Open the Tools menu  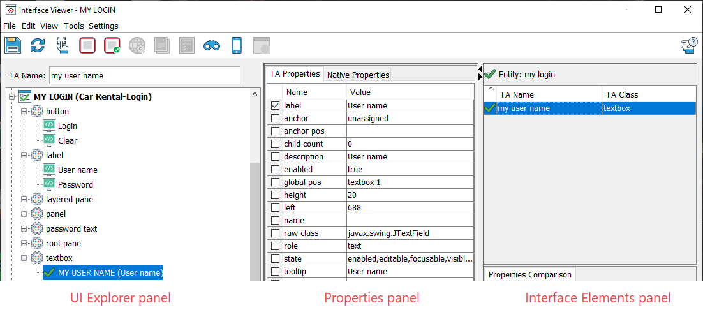(73, 26)
